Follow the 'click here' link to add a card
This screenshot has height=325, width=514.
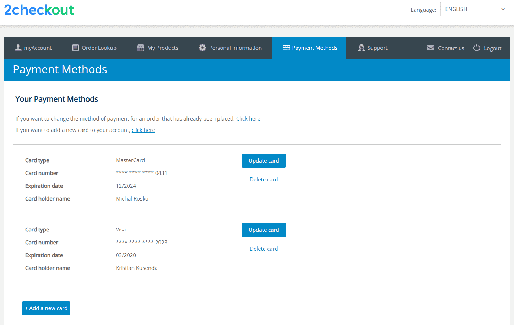point(143,130)
